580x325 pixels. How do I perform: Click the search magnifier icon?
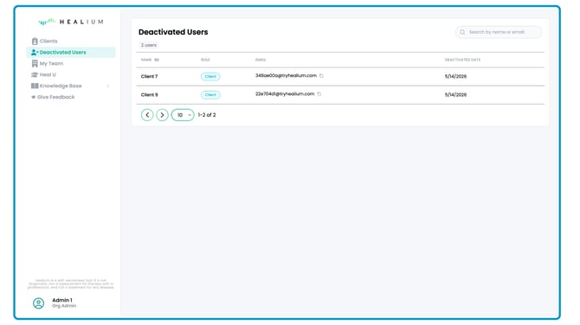point(462,32)
